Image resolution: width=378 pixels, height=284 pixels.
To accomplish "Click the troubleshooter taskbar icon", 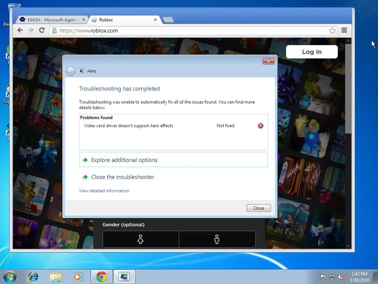I will 124,277.
